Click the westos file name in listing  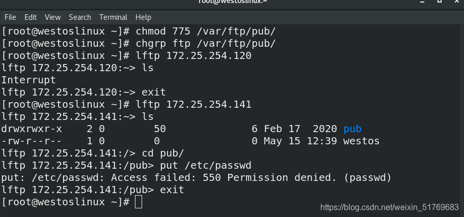[361, 141]
